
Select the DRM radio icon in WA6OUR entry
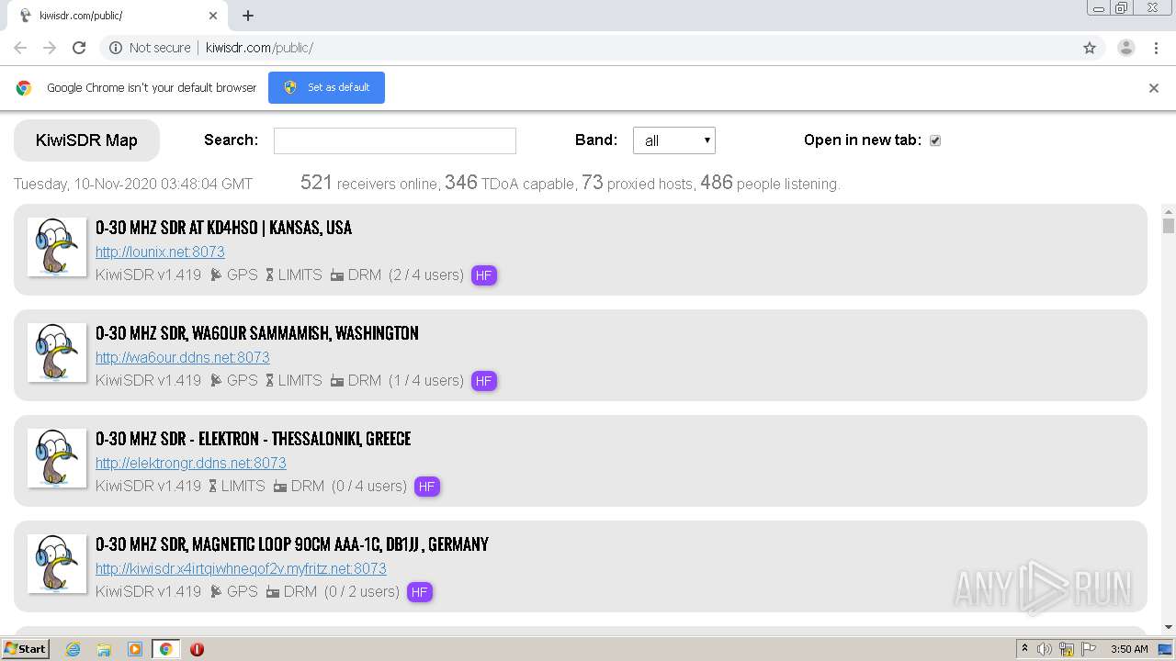[x=337, y=381]
